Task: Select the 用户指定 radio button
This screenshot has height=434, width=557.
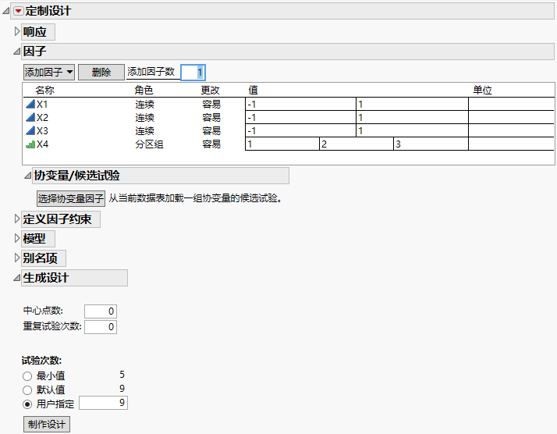Action: 27,404
